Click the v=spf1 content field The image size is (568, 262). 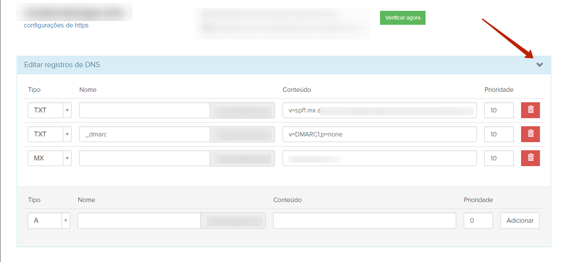pyautogui.click(x=379, y=110)
